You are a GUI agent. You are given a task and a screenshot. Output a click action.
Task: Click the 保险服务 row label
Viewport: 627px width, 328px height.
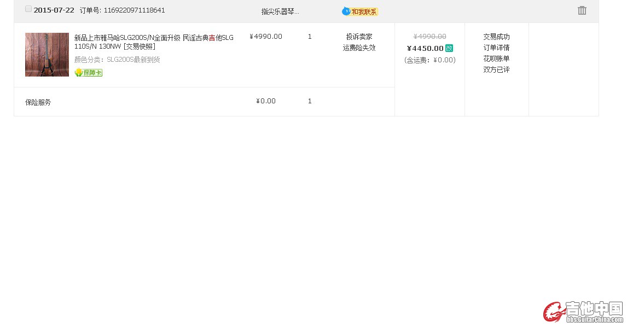[38, 102]
